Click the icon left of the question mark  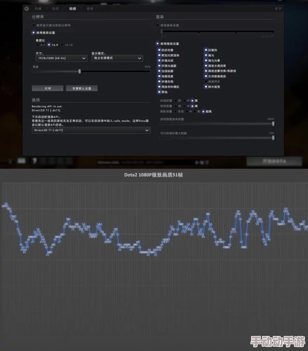tap(22, 160)
